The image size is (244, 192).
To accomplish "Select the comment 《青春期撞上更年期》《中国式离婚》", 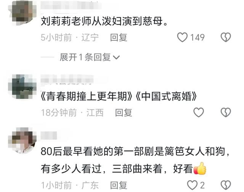I will tap(119, 96).
